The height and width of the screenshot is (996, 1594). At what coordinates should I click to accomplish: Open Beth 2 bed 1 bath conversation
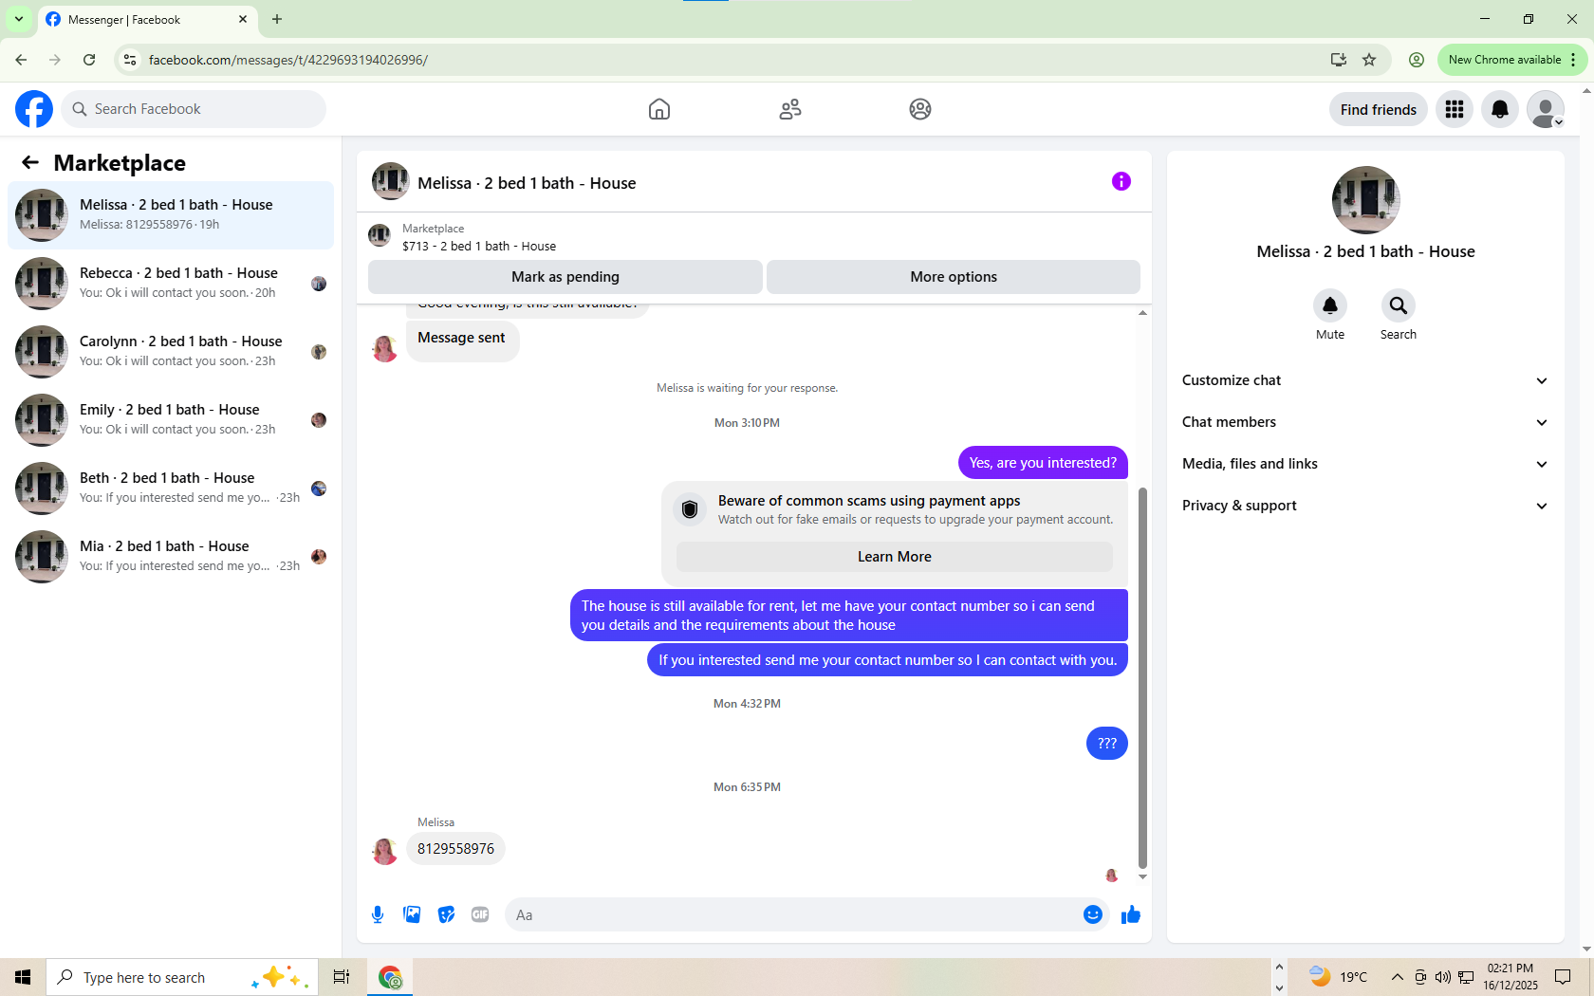pos(171,489)
